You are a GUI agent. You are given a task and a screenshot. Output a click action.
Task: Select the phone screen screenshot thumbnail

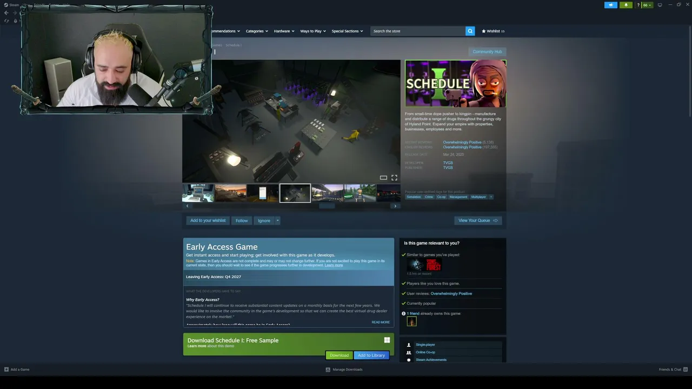tap(263, 193)
